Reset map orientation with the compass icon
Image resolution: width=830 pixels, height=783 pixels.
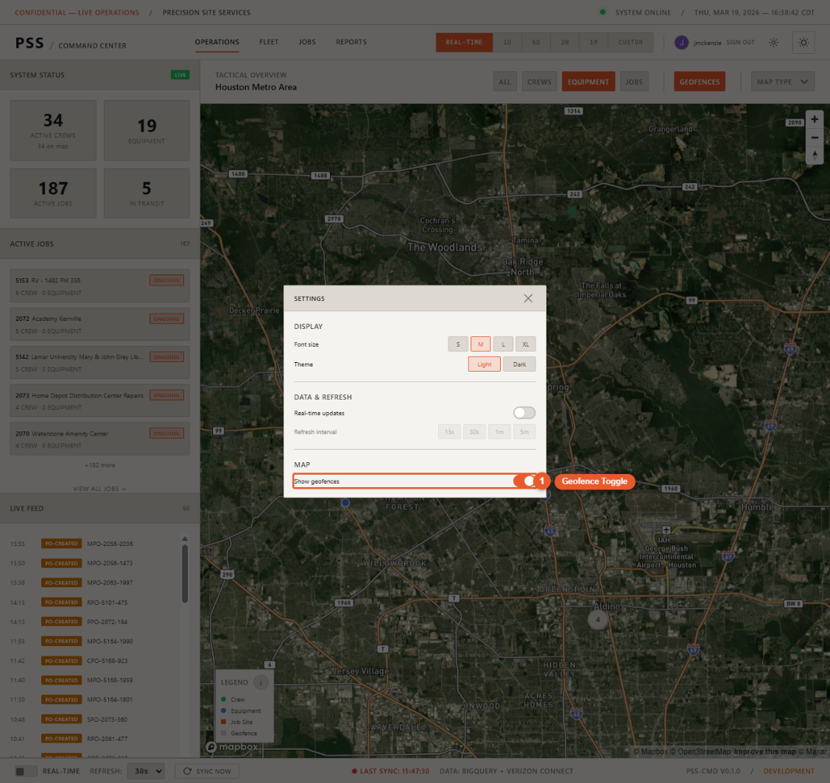point(815,155)
